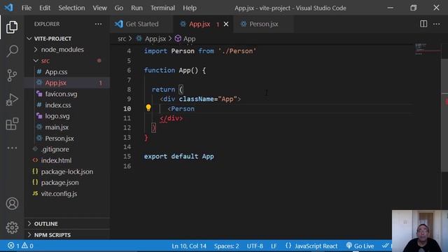Open the Terminal menu

tap(162, 8)
